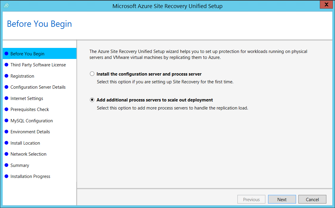
Task: Select 'Add additional process servers' radio button
Action: [92, 100]
